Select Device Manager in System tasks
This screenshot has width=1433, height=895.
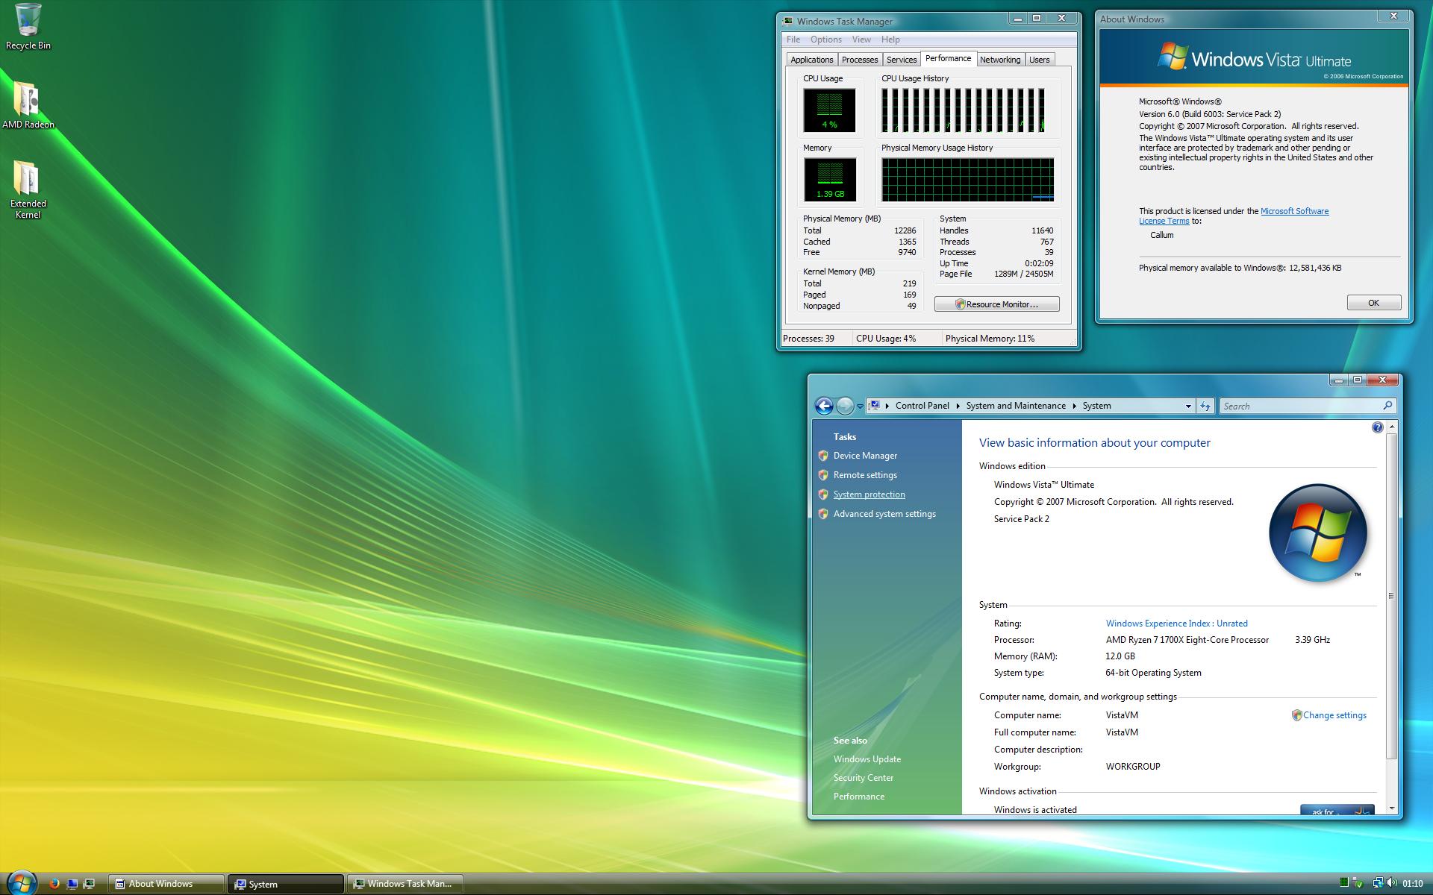[x=864, y=455]
